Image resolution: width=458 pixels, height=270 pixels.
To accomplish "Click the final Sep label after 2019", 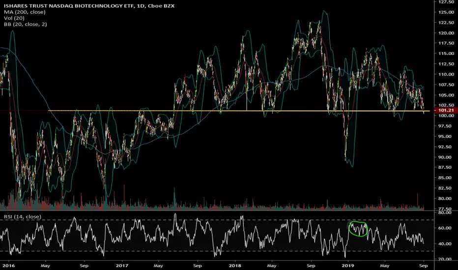I will [x=423, y=266].
